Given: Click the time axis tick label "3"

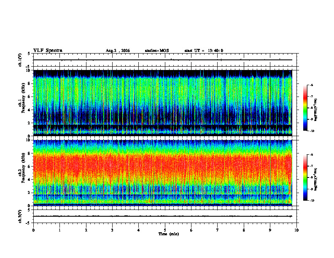Looking at the screenshot, I should 112,230.
